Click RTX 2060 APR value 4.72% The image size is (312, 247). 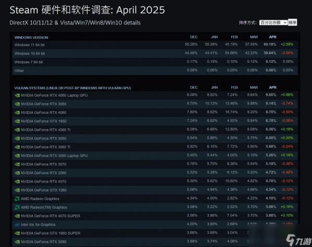(271, 172)
